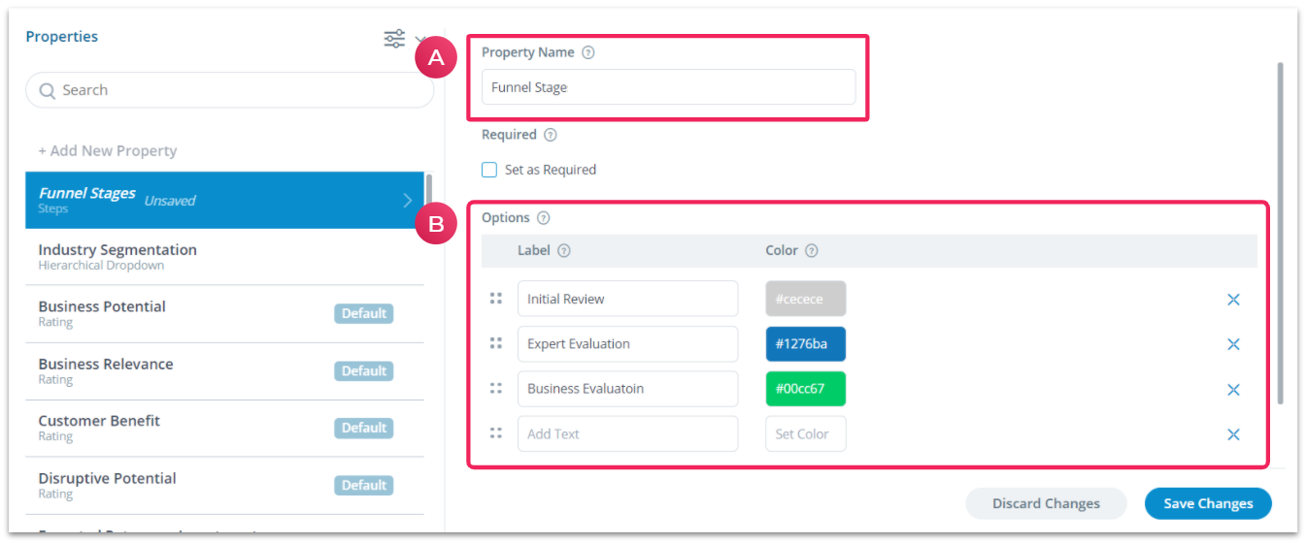Click the blue #1276ba color swatch
The width and height of the screenshot is (1307, 543).
click(805, 344)
